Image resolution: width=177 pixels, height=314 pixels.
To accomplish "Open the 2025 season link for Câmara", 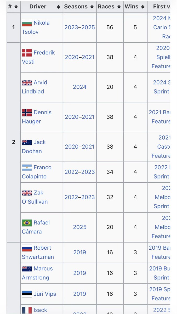I will tap(80, 227).
